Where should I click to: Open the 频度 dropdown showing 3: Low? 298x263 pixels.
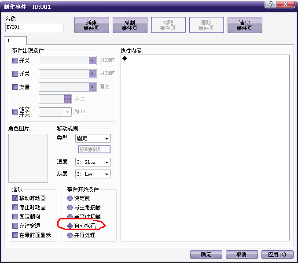tap(93, 174)
